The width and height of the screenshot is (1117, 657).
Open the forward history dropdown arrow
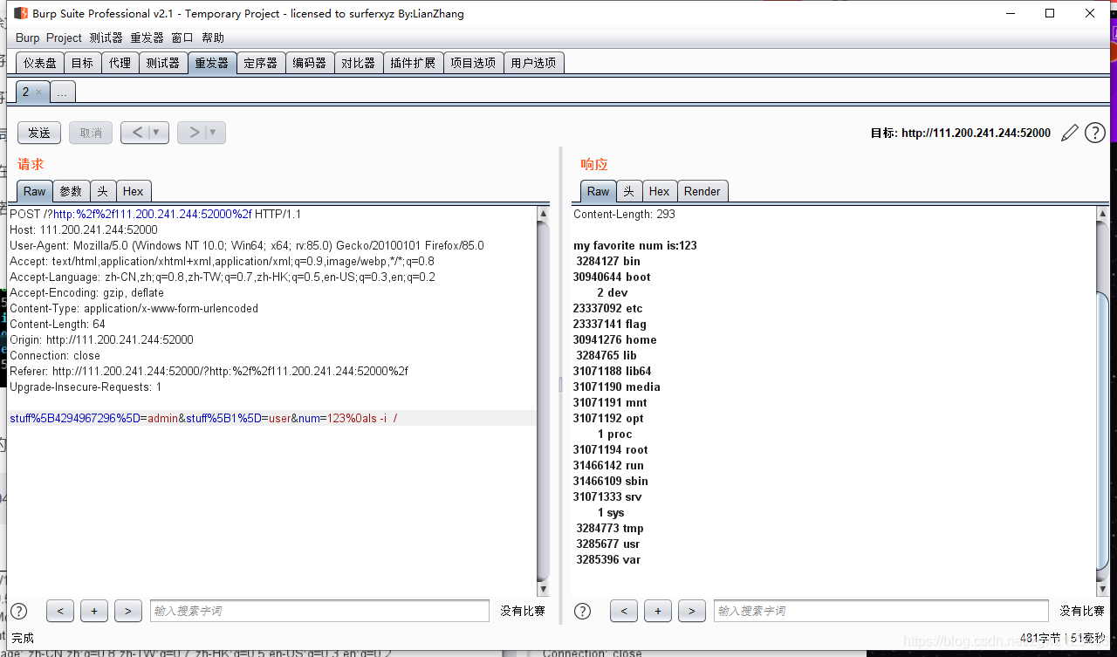click(215, 133)
